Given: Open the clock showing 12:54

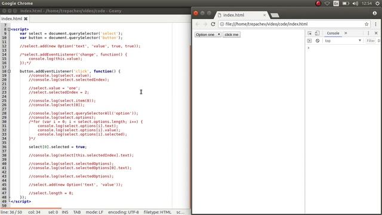Looking at the screenshot, I should click(x=366, y=4).
